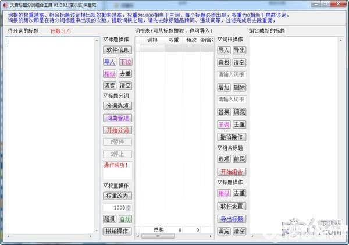
Task: Click 去重 beside the left 相似 button
Action: pos(125,74)
